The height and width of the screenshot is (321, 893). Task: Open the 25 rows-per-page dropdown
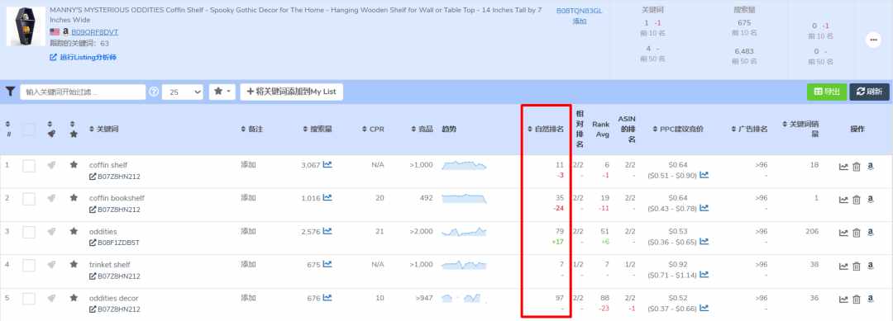click(182, 92)
